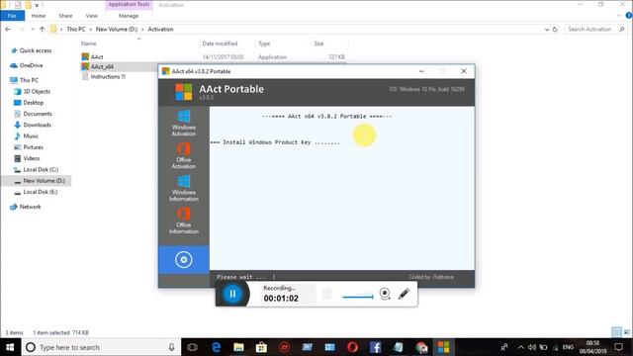Open Office Activation in AAct sidebar
The image size is (633, 356).
click(184, 156)
